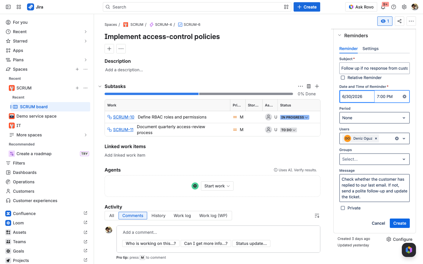Open the Groups select dropdown
Viewport: 423px width, 264px height.
pyautogui.click(x=374, y=159)
